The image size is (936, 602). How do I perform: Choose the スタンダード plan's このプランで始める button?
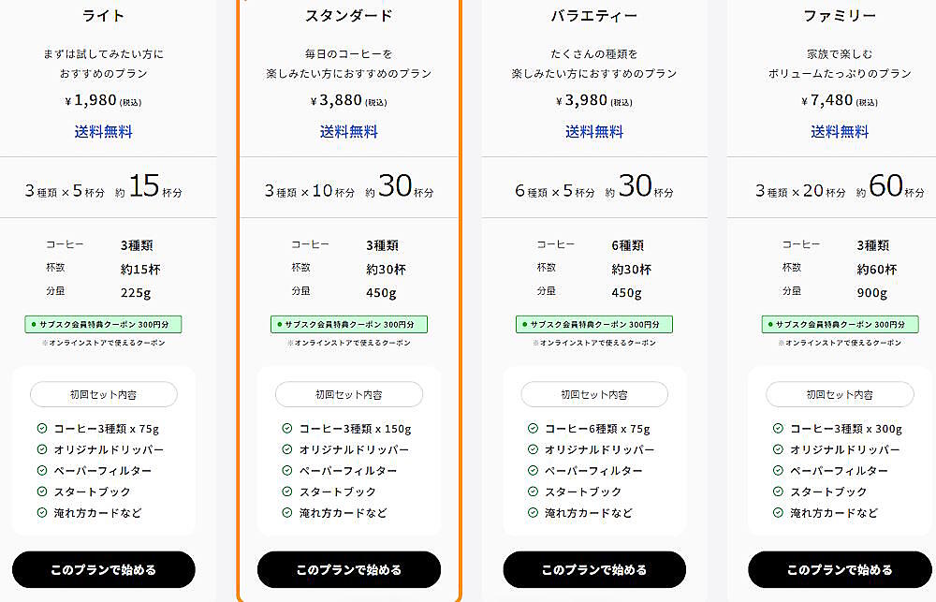click(349, 569)
